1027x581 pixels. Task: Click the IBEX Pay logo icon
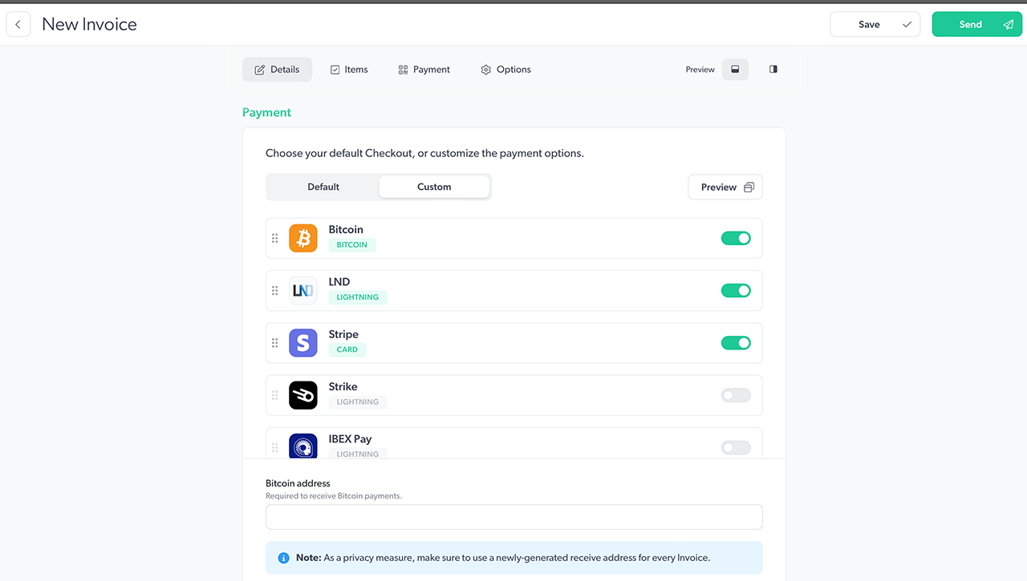pos(303,446)
